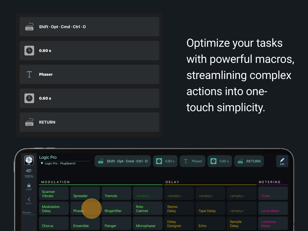Click the USB connection icon

pyautogui.click(x=29, y=170)
